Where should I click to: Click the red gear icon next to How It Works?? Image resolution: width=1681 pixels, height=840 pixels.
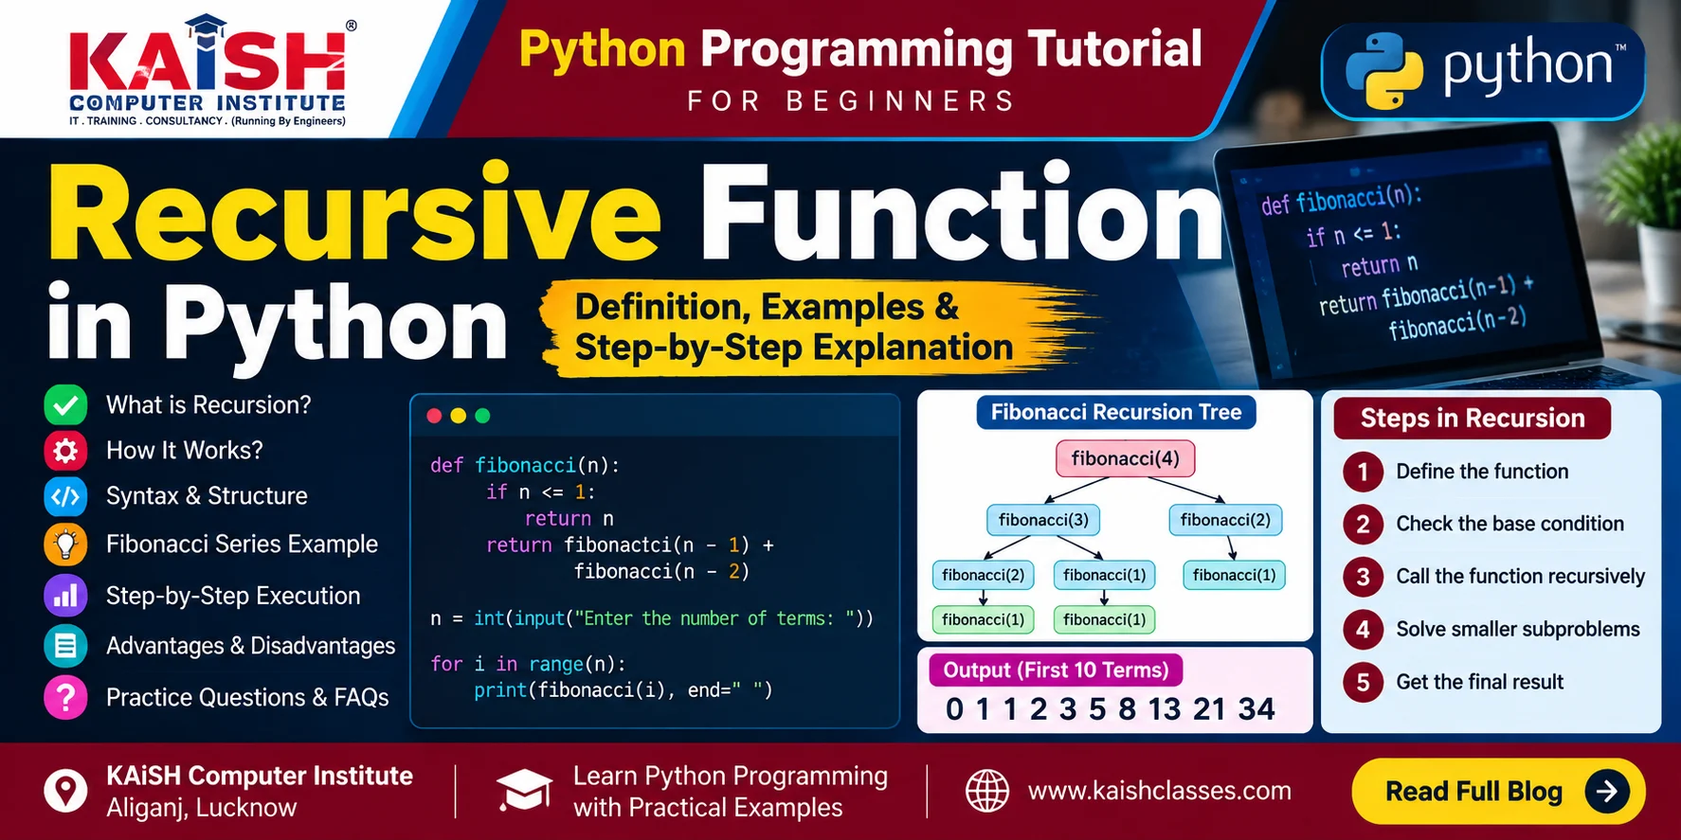[65, 451]
